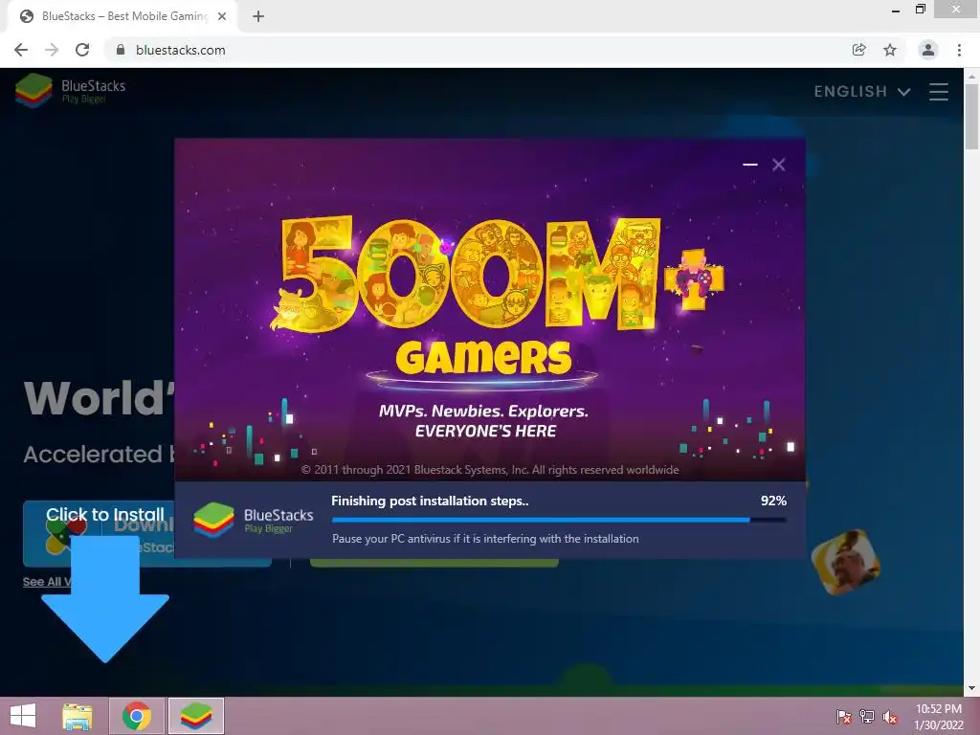The width and height of the screenshot is (980, 735).
Task: Expand the ENGLISH language dropdown
Action: tap(862, 92)
